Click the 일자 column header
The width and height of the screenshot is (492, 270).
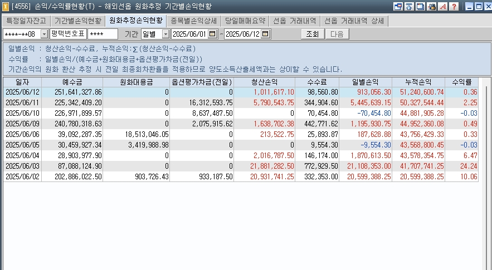click(22, 82)
